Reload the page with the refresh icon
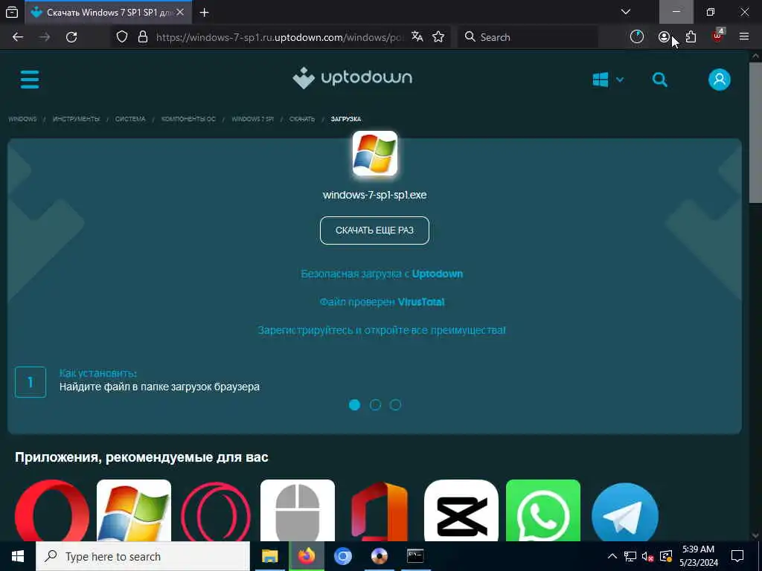This screenshot has height=571, width=762. [71, 37]
